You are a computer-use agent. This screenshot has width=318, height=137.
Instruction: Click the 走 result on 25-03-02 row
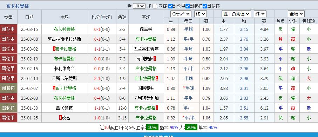click(309, 49)
